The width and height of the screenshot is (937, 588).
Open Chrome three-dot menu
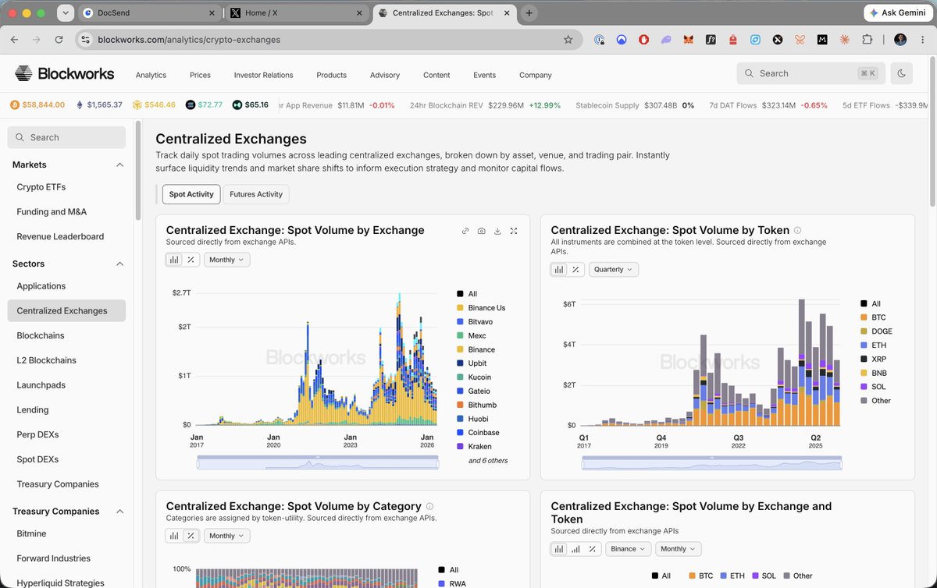coord(923,40)
